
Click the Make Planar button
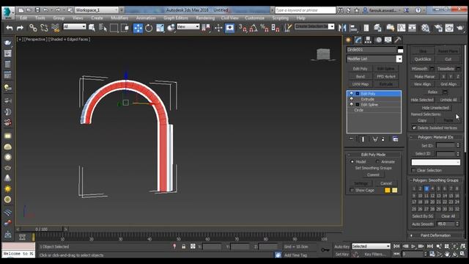[424, 76]
